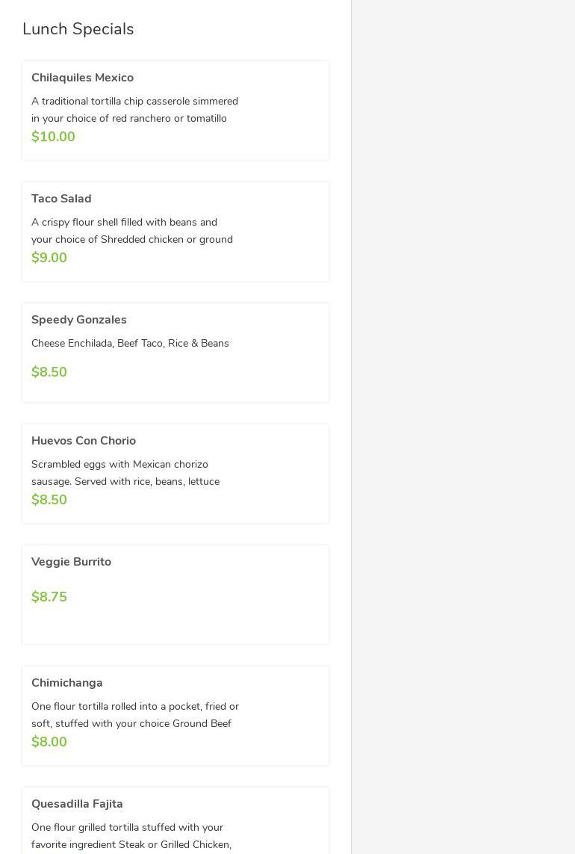This screenshot has height=854, width=575.
Task: Click the $8.00 Chimichanga price
Action: tap(49, 742)
